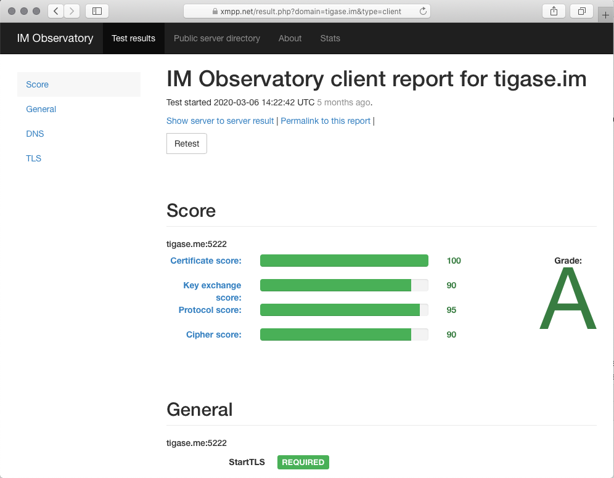Image resolution: width=614 pixels, height=478 pixels.
Task: Open the Key exchange score link
Action: click(212, 291)
